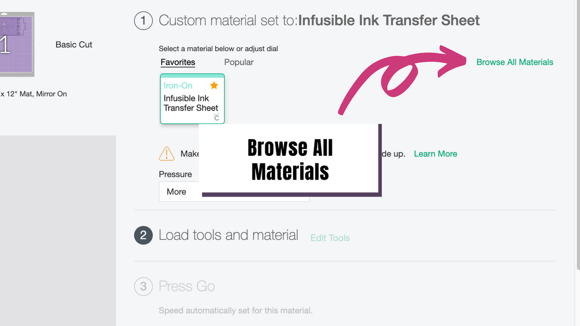
Task: Click the Iron-On label on the material card
Action: pos(178,85)
